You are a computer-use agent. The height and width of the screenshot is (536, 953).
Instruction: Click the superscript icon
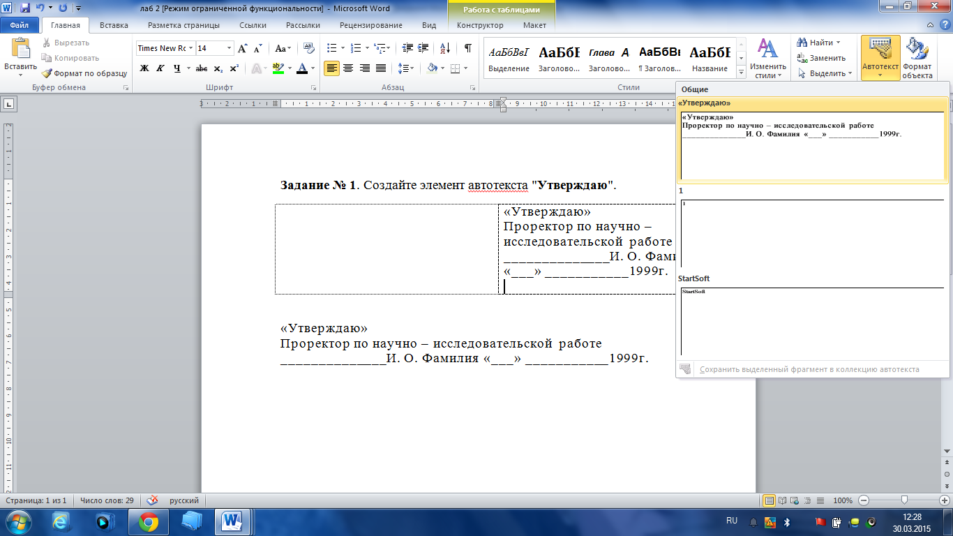(234, 68)
